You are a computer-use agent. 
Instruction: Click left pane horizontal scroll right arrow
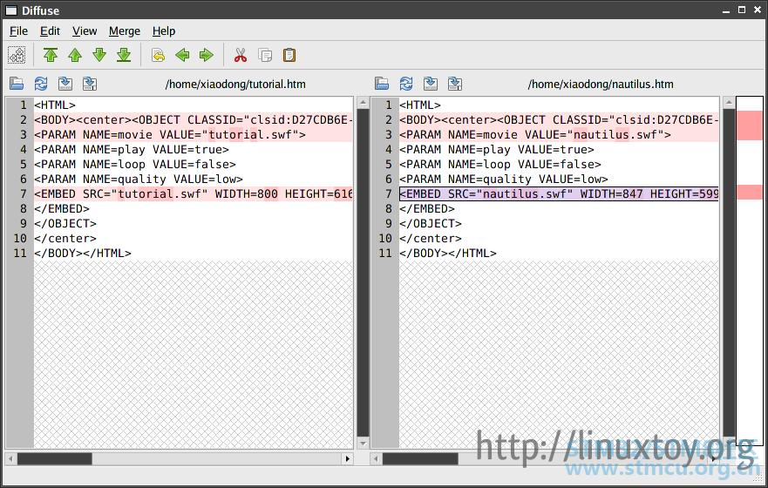(x=347, y=458)
